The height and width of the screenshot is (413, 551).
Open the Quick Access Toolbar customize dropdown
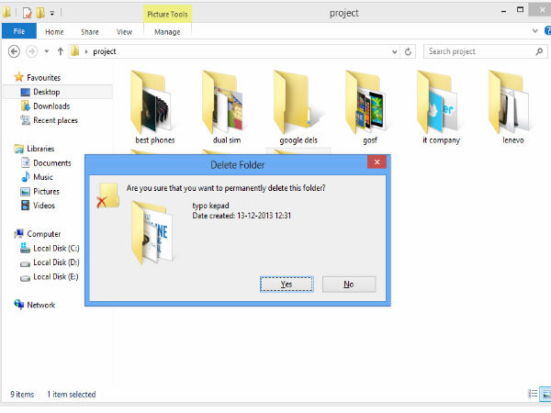(x=52, y=13)
